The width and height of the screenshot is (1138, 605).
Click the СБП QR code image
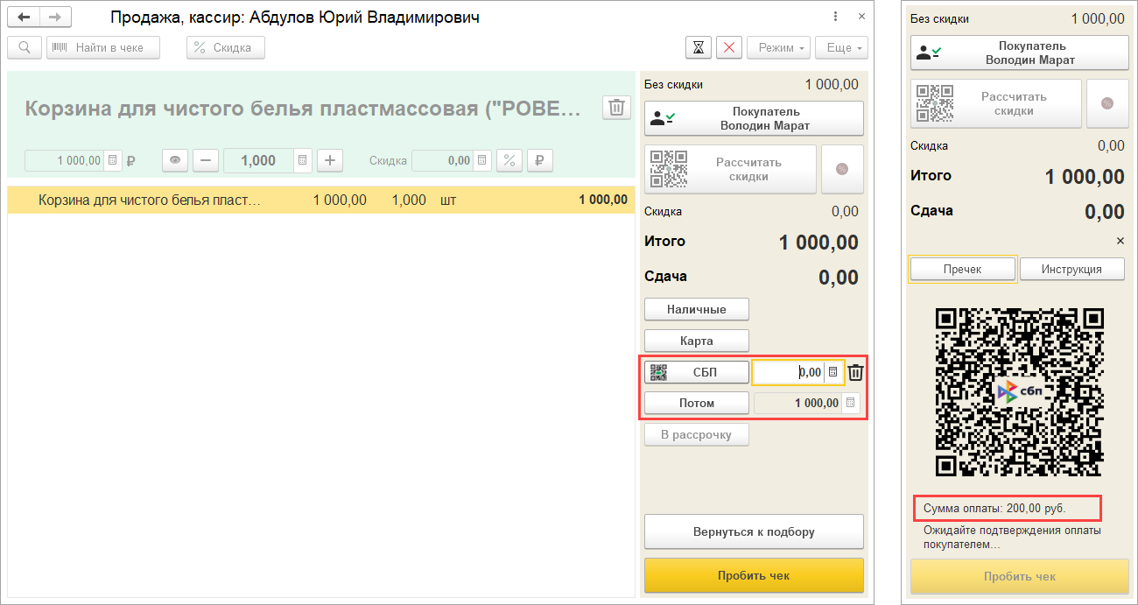click(1019, 391)
